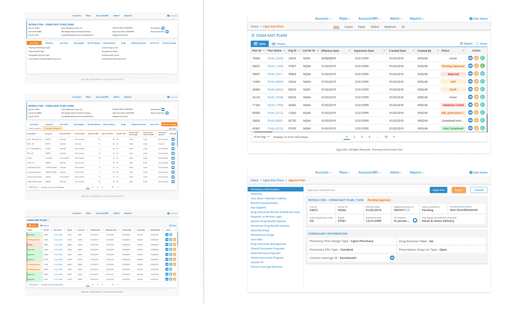
Task: Open PLAN_16768 link in large plans table
Action: 275,97
